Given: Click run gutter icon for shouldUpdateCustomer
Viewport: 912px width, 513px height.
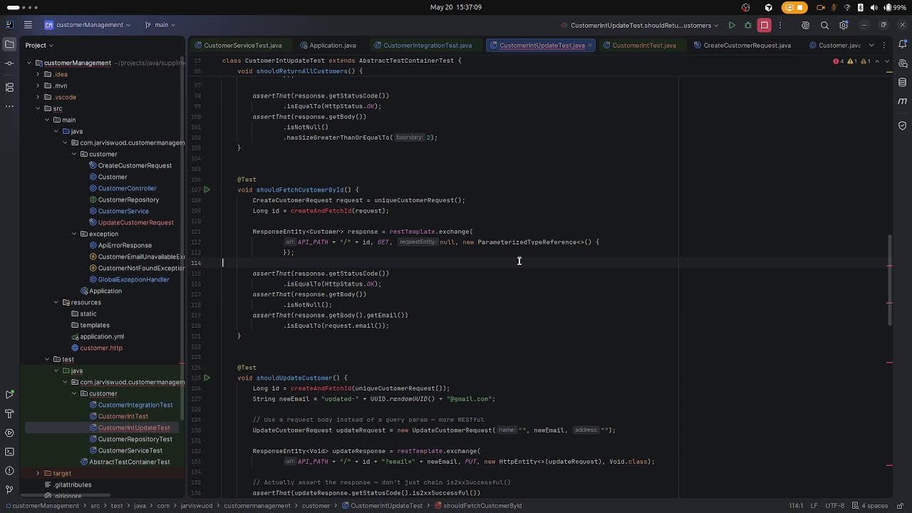Looking at the screenshot, I should (207, 378).
